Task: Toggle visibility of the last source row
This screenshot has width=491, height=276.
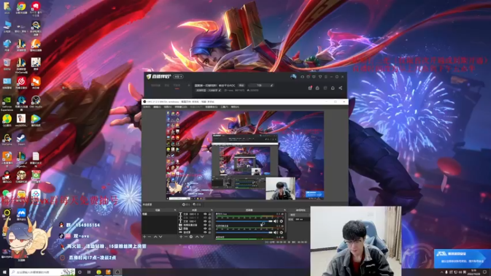Action: (205, 232)
